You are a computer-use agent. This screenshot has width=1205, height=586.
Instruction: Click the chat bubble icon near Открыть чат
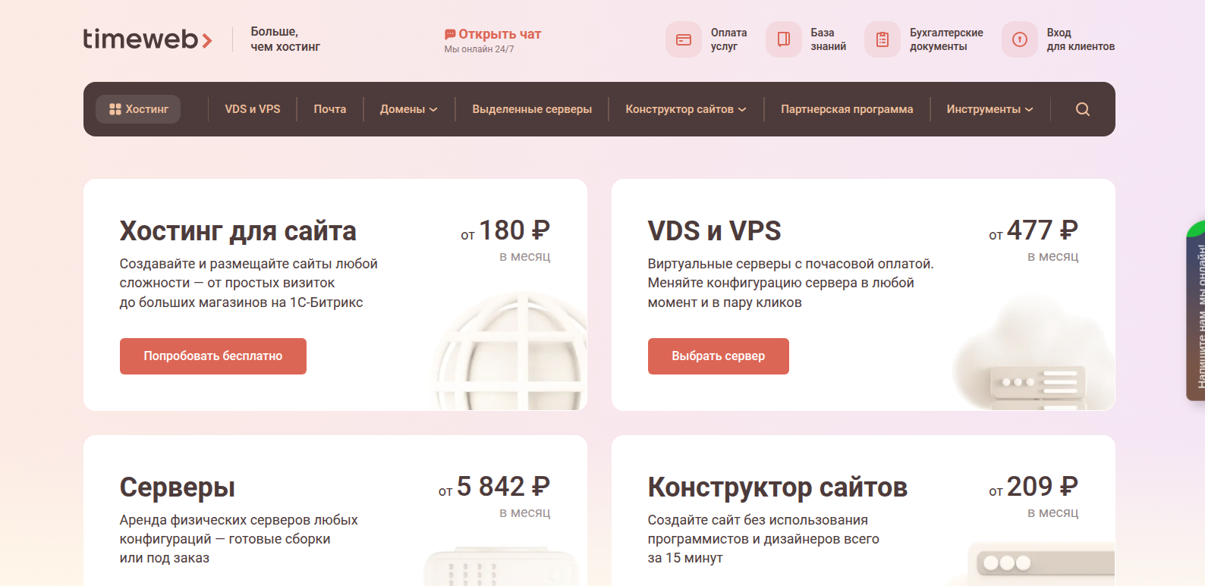[450, 34]
